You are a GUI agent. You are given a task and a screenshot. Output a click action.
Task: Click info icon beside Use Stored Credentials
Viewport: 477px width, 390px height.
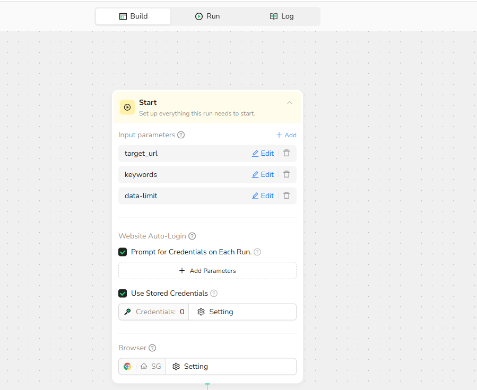[214, 294]
